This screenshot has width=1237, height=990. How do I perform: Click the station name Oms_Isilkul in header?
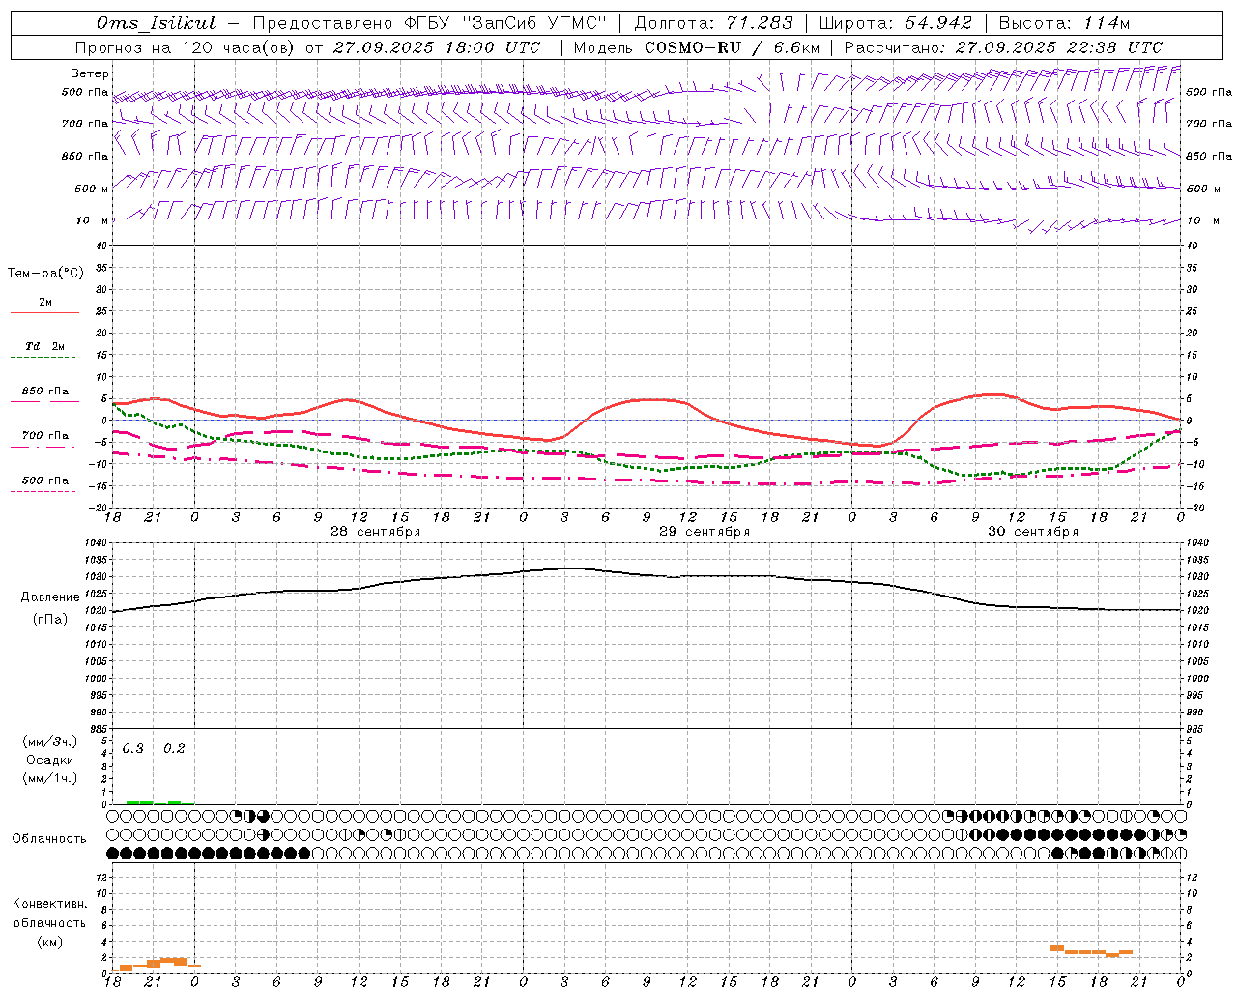157,23
